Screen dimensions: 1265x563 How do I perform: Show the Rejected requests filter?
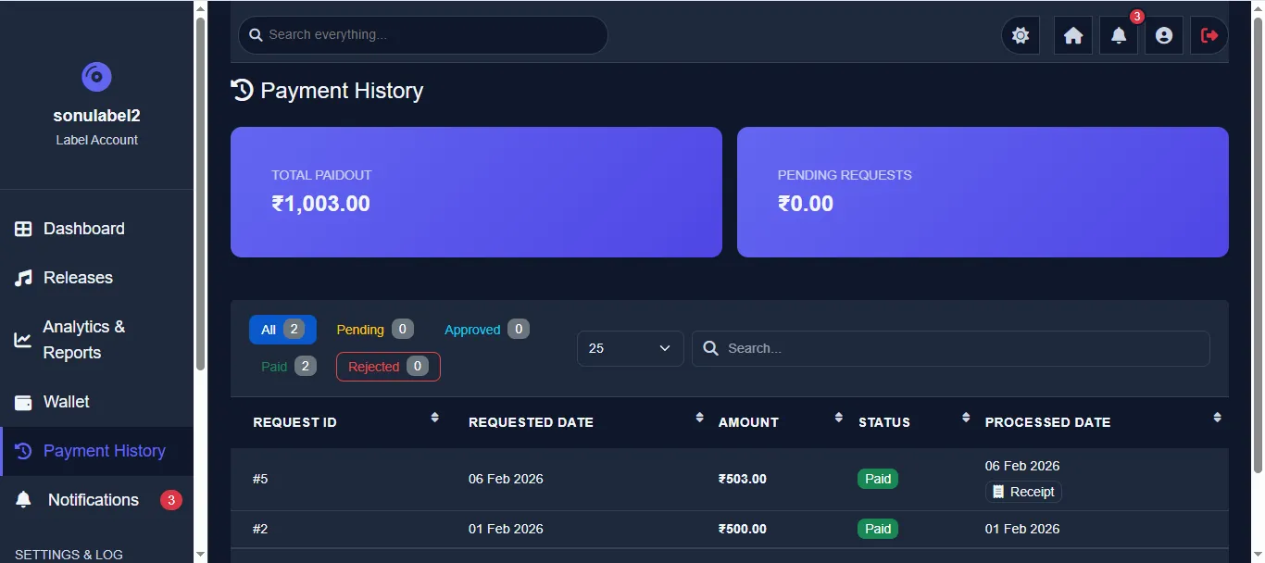388,367
